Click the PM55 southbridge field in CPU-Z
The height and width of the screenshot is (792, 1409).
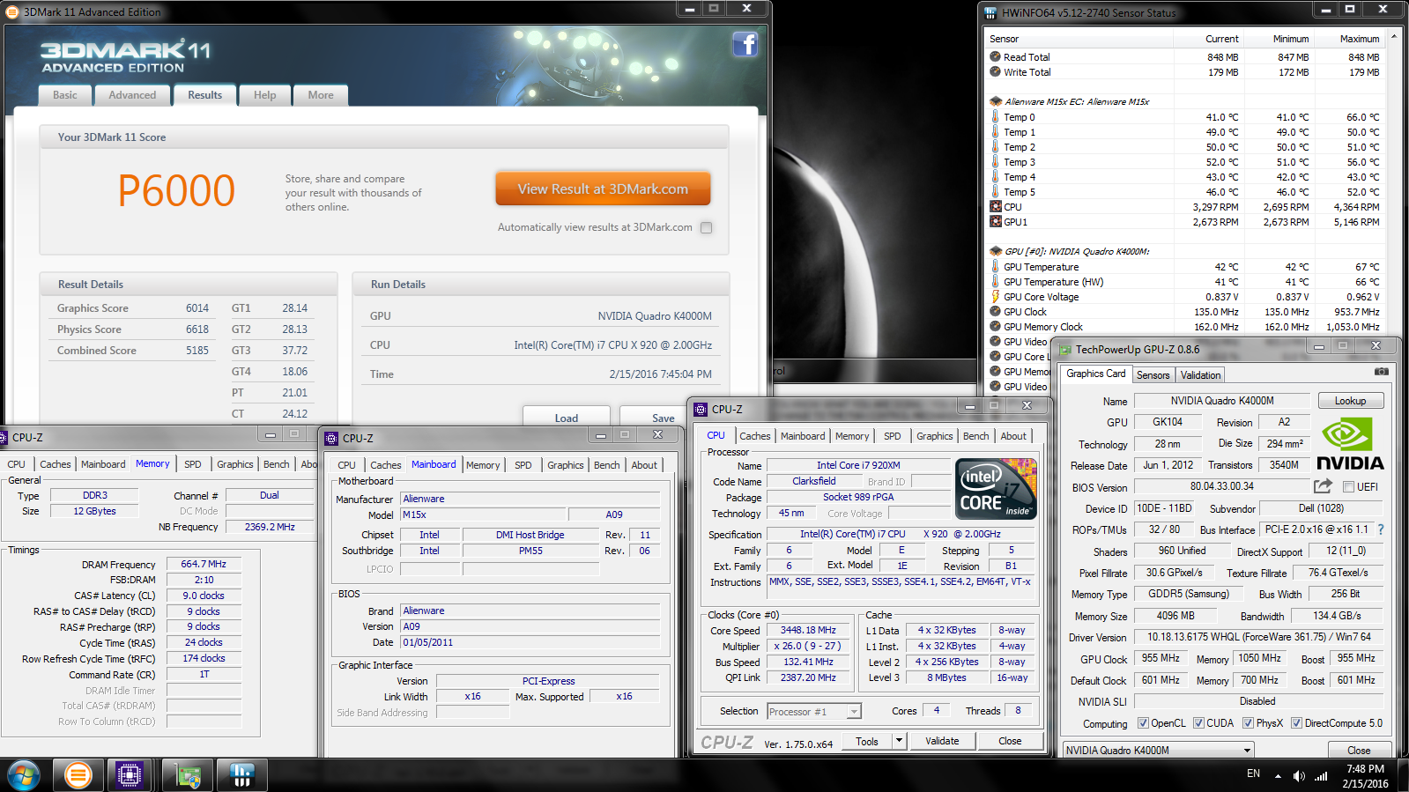click(x=530, y=551)
